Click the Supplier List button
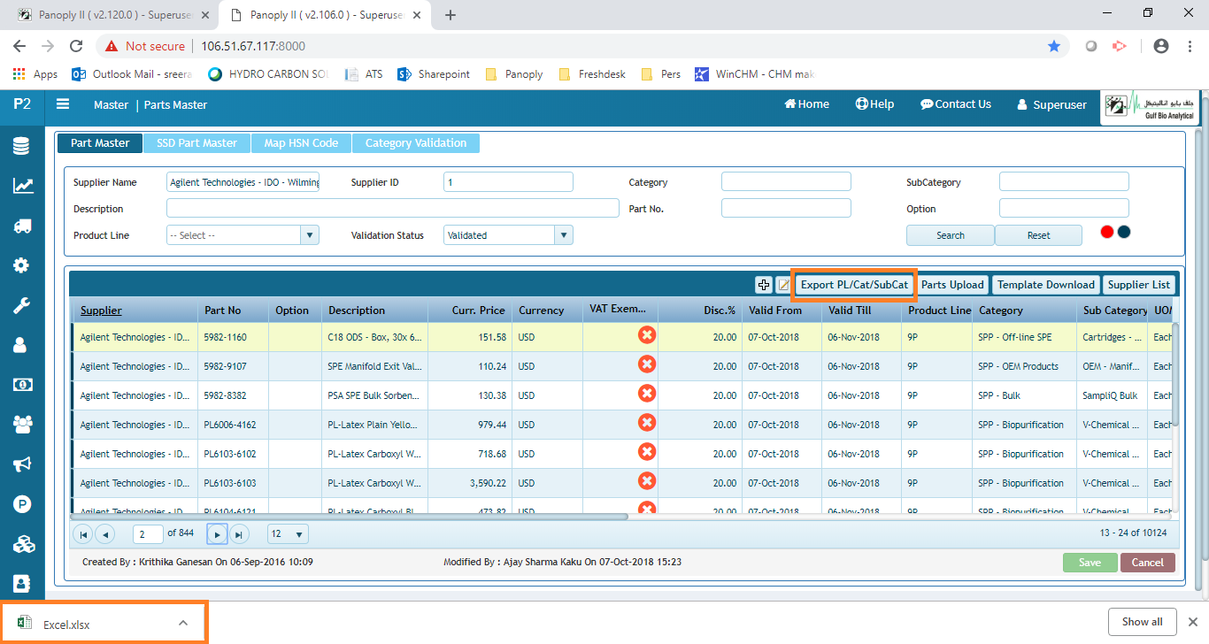This screenshot has height=644, width=1209. click(x=1139, y=284)
